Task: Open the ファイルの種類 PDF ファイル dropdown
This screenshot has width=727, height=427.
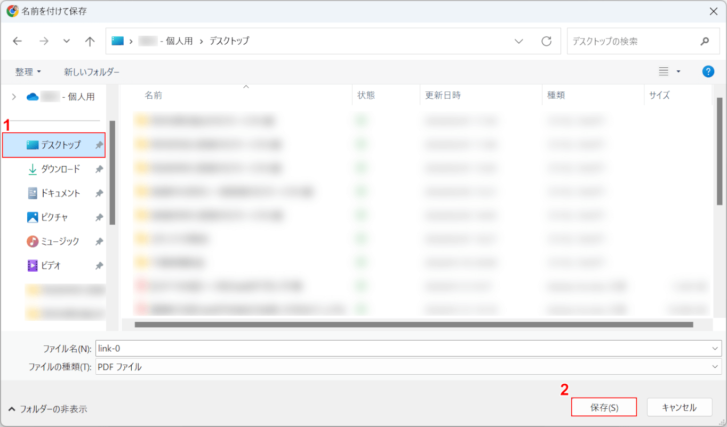Action: click(409, 367)
